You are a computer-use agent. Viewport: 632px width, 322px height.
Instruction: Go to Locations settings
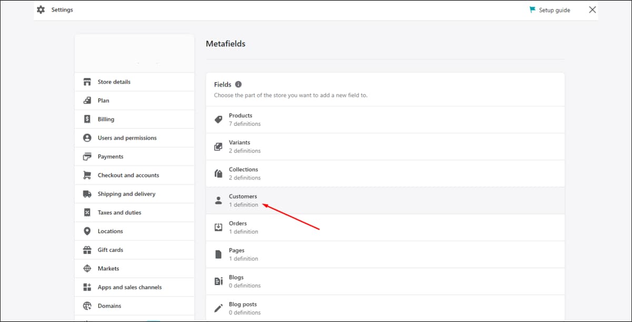coord(134,232)
